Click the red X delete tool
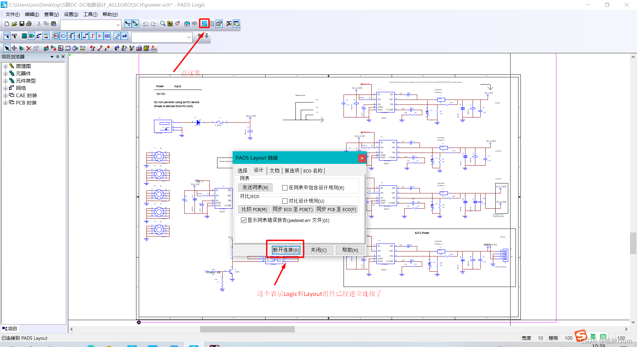The width and height of the screenshot is (637, 347). [29, 48]
